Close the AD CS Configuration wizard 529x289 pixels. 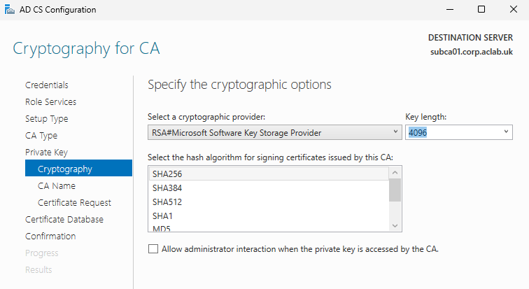513,10
